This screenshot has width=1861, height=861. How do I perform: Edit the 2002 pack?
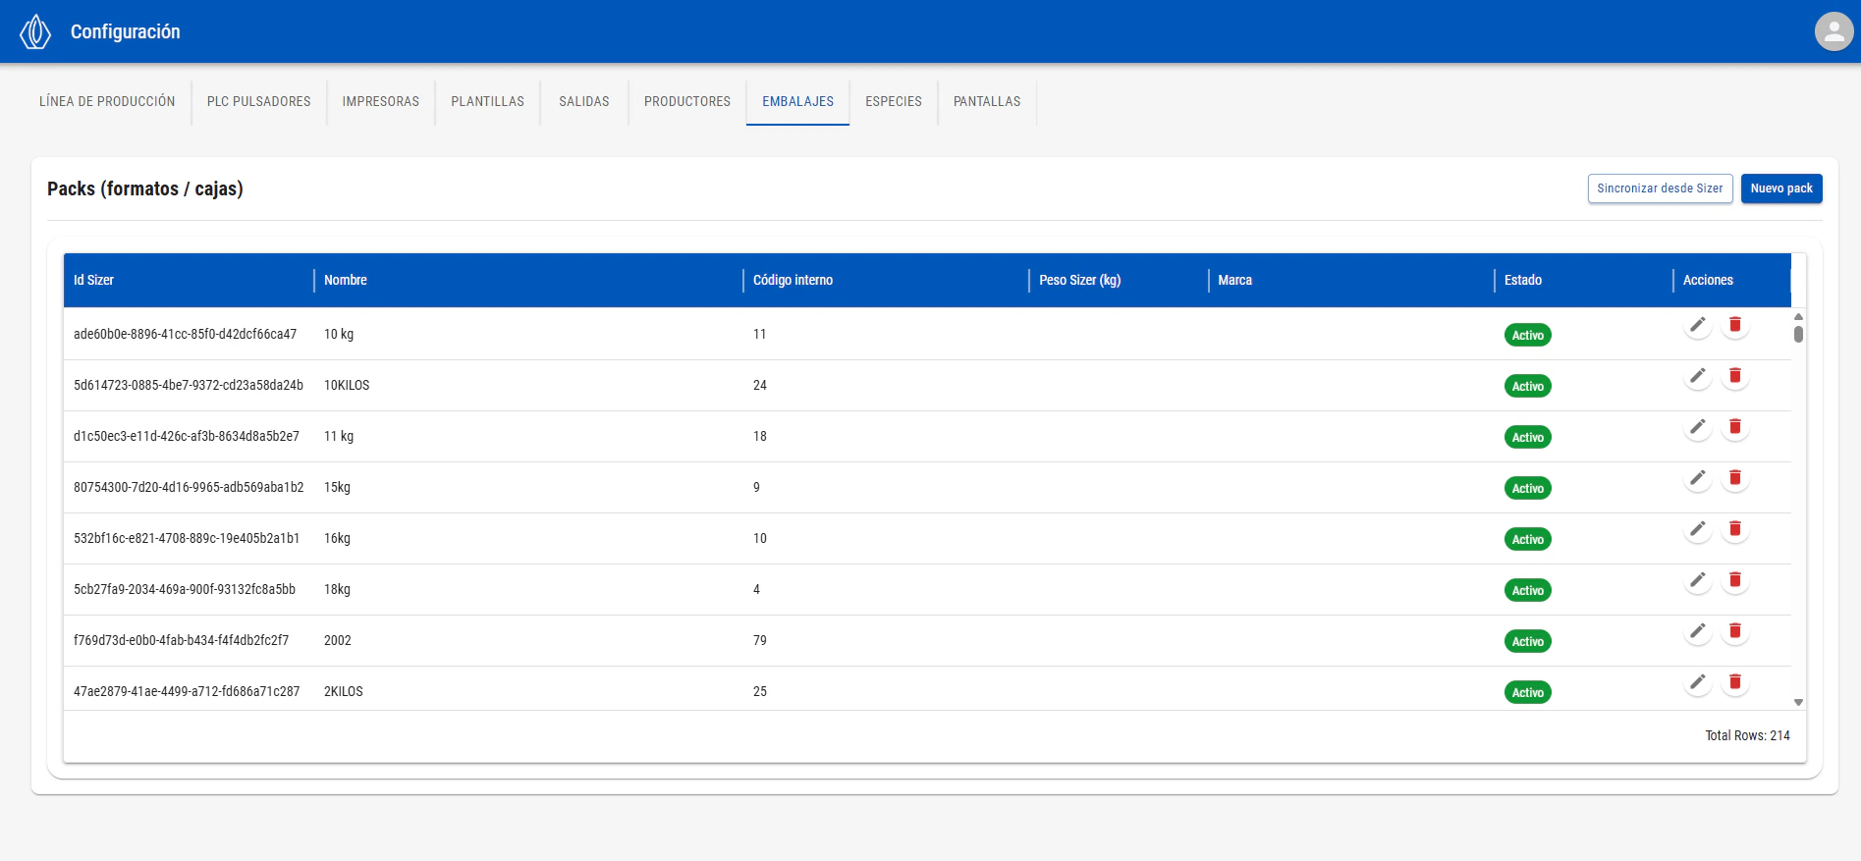click(1697, 631)
